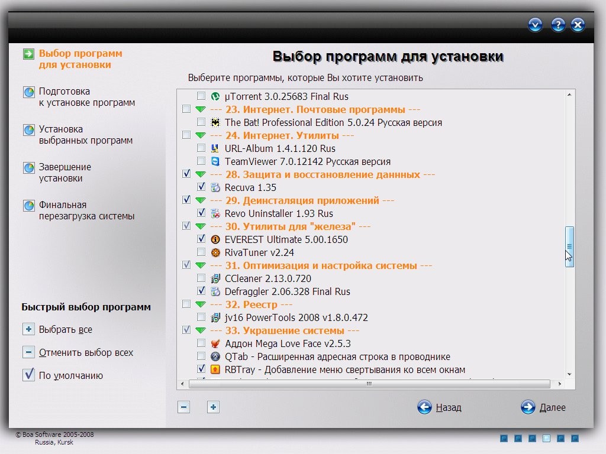
Task: Collapse category 32 Реестр arrow
Action: coord(200,304)
